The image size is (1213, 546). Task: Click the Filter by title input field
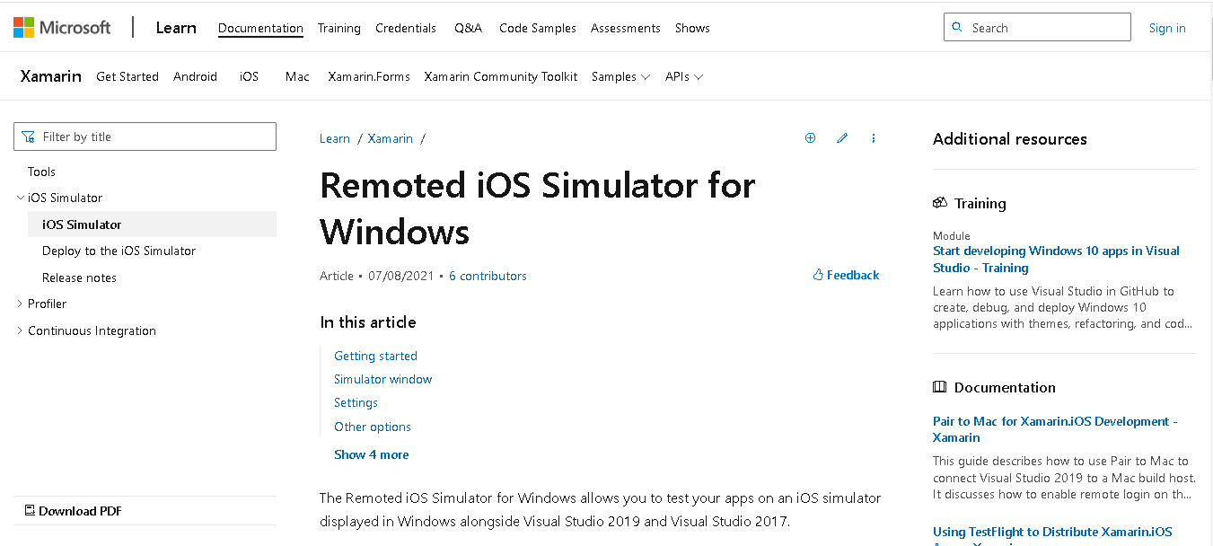[153, 136]
